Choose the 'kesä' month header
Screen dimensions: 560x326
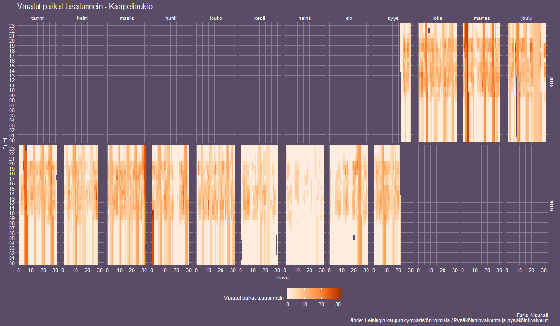tap(260, 19)
